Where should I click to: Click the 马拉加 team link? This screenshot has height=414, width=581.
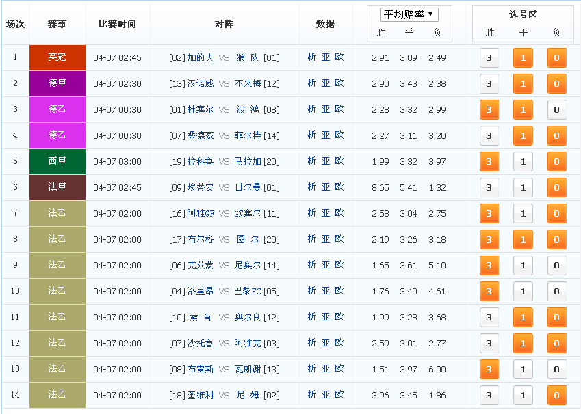coord(248,162)
